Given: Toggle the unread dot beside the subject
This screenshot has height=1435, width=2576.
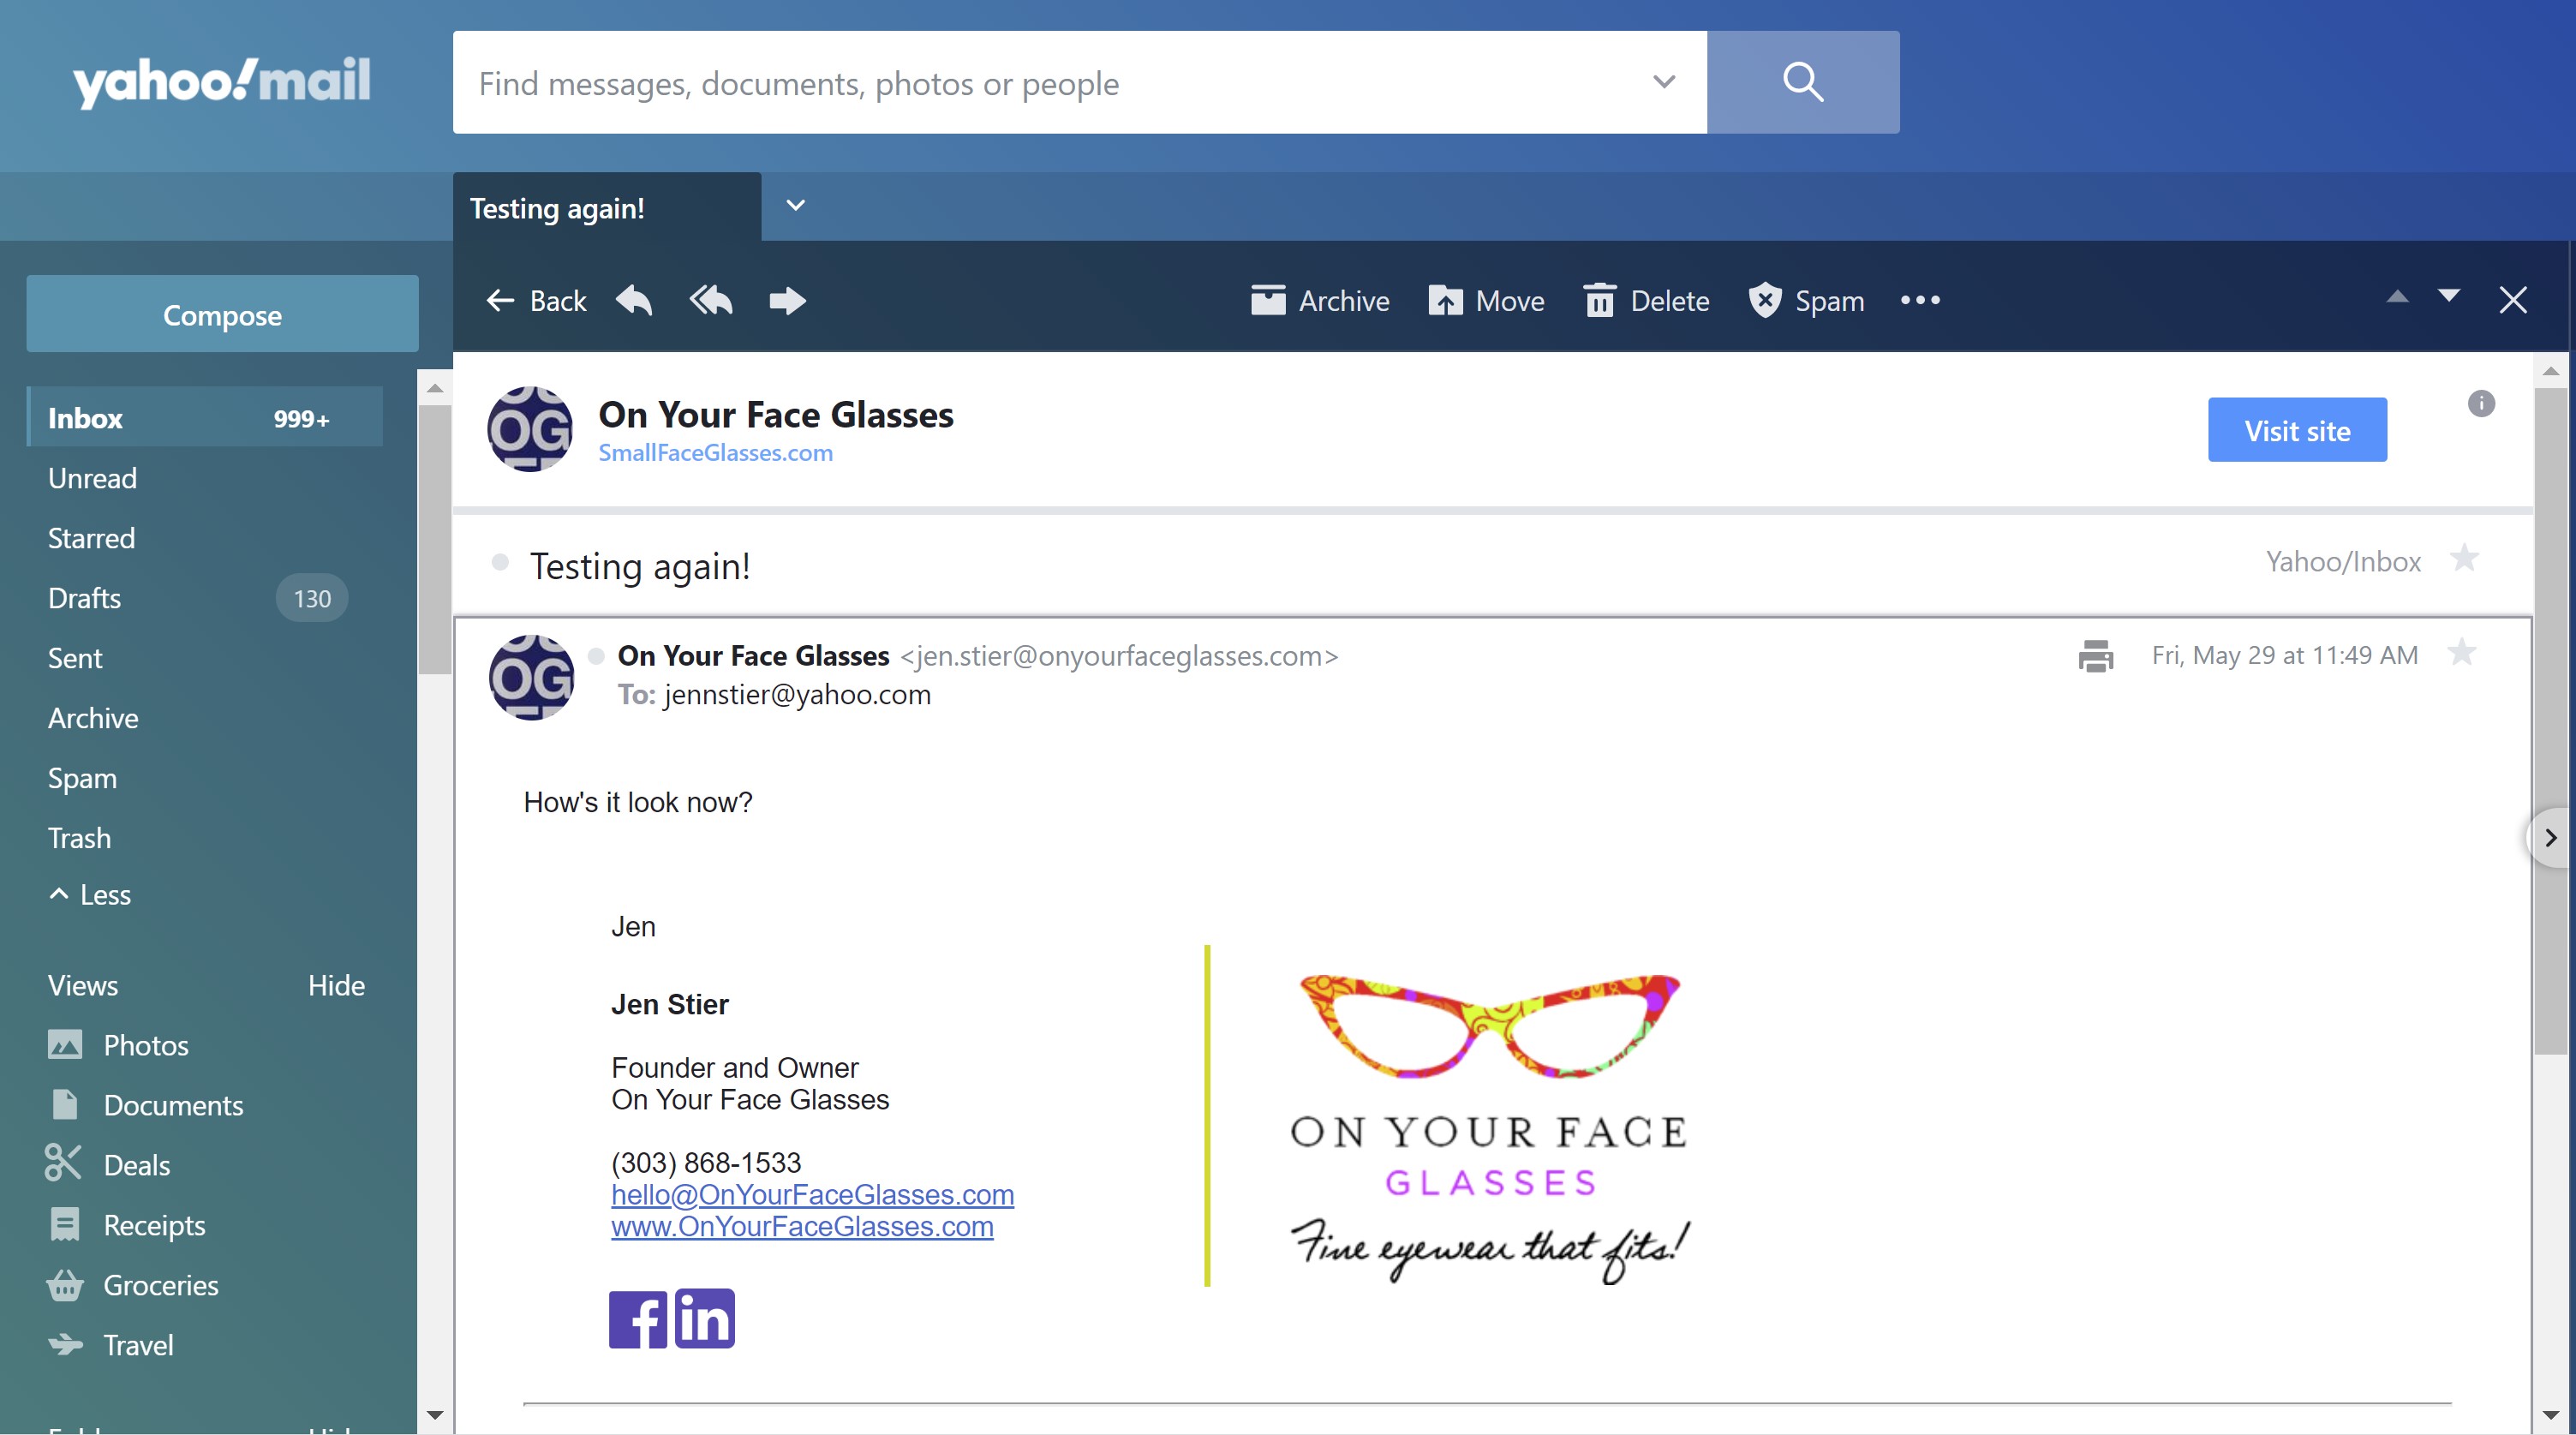Looking at the screenshot, I should [x=500, y=562].
